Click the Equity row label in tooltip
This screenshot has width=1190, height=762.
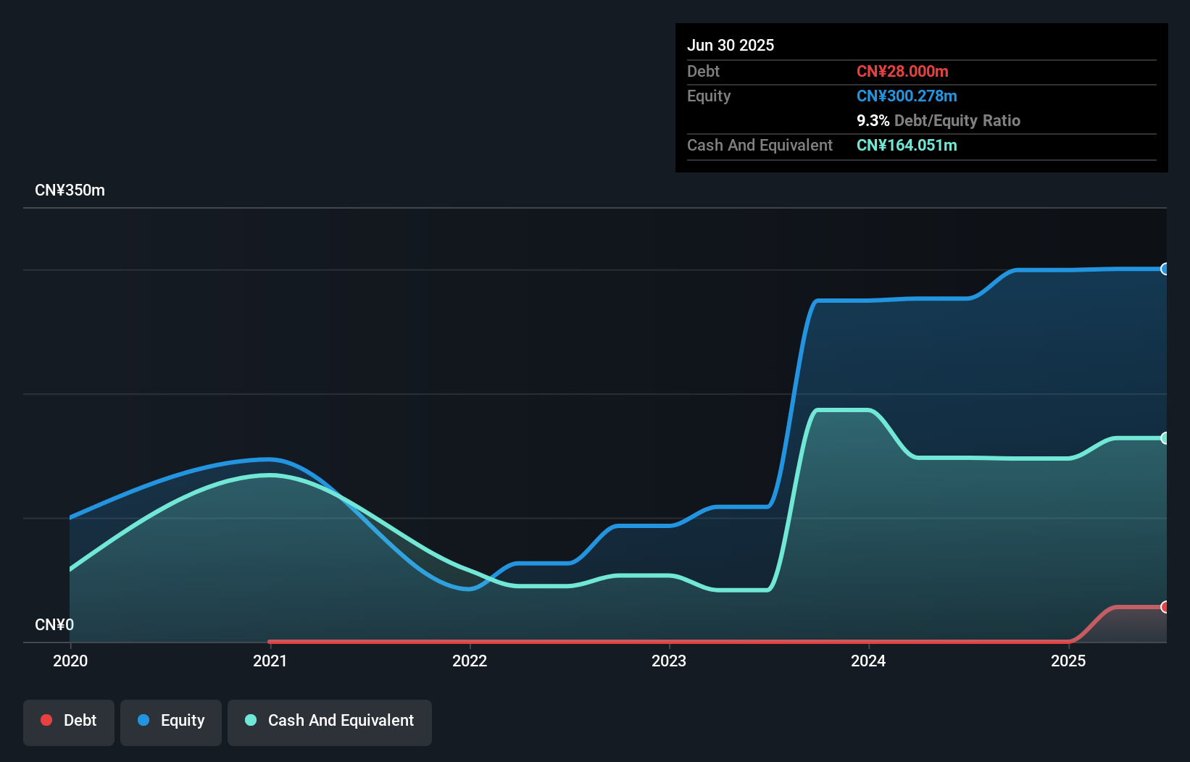(x=709, y=96)
